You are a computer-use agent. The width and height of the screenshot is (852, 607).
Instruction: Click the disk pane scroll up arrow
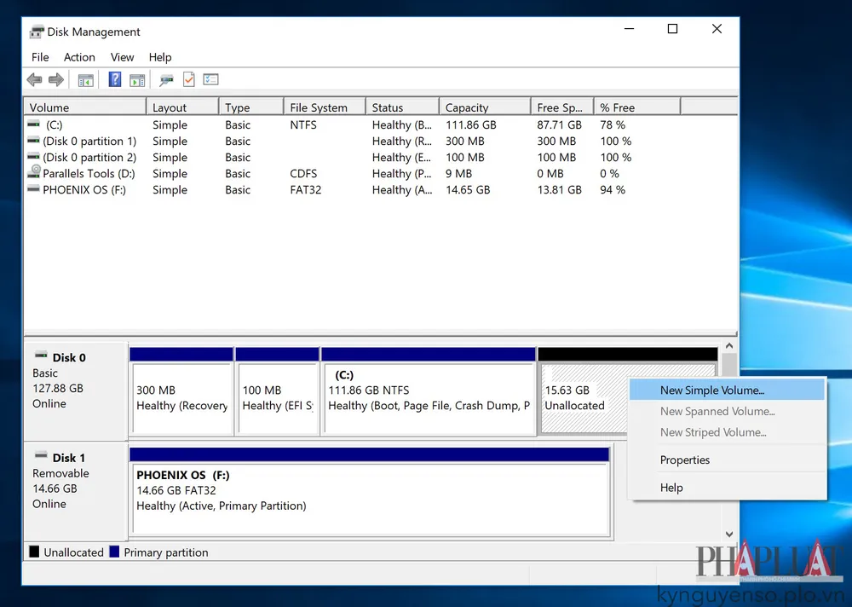728,347
